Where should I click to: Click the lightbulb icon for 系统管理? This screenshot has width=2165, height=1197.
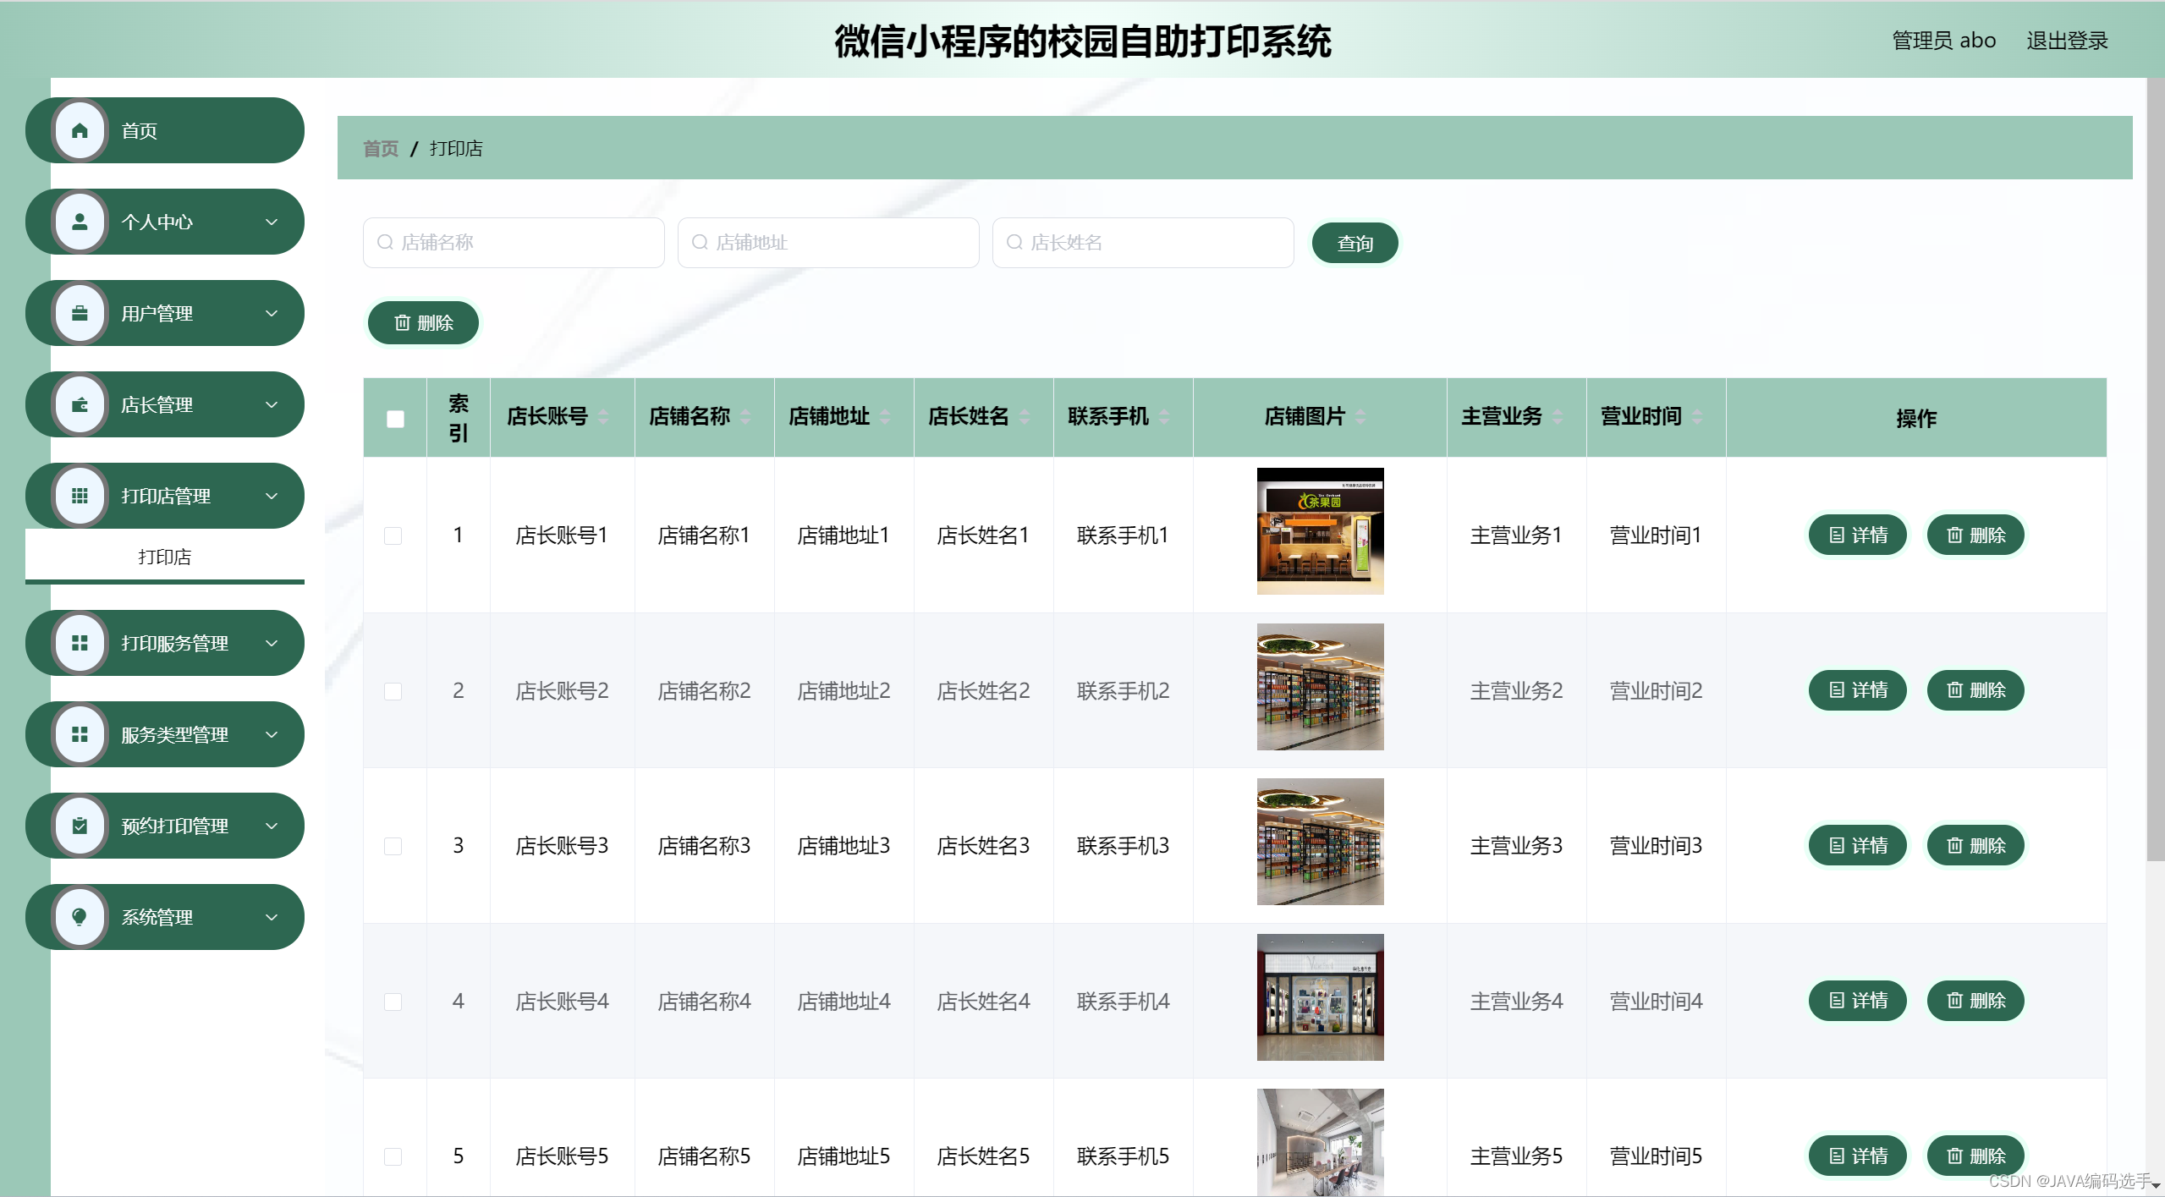pos(80,917)
